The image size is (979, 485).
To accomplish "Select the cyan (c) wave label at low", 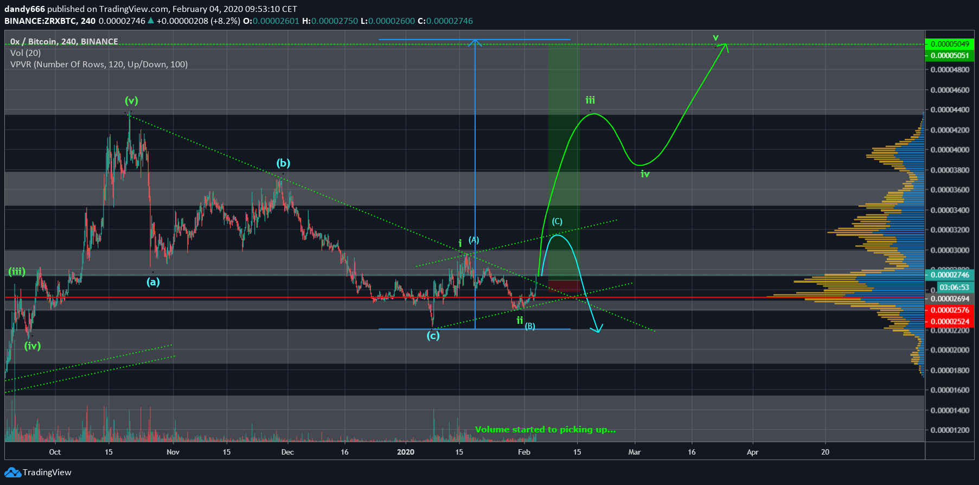I will coord(433,336).
